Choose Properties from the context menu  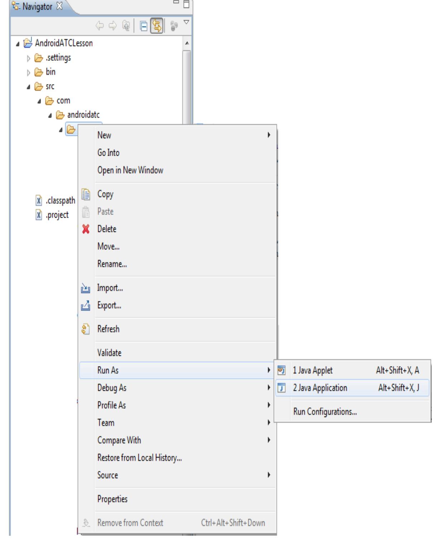112,499
